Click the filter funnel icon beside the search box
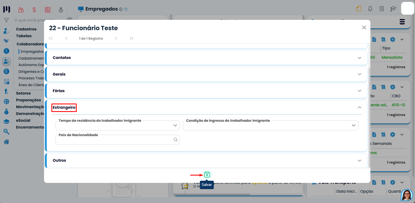Viewport: 415px width, 203px height. [7, 20]
